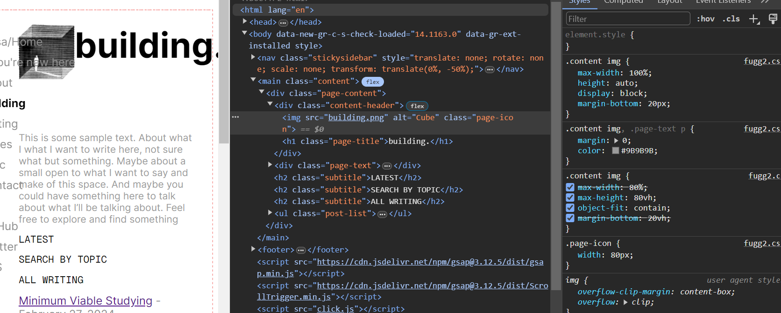Expand the nav stickysidebar node
781x313 pixels.
[253, 57]
